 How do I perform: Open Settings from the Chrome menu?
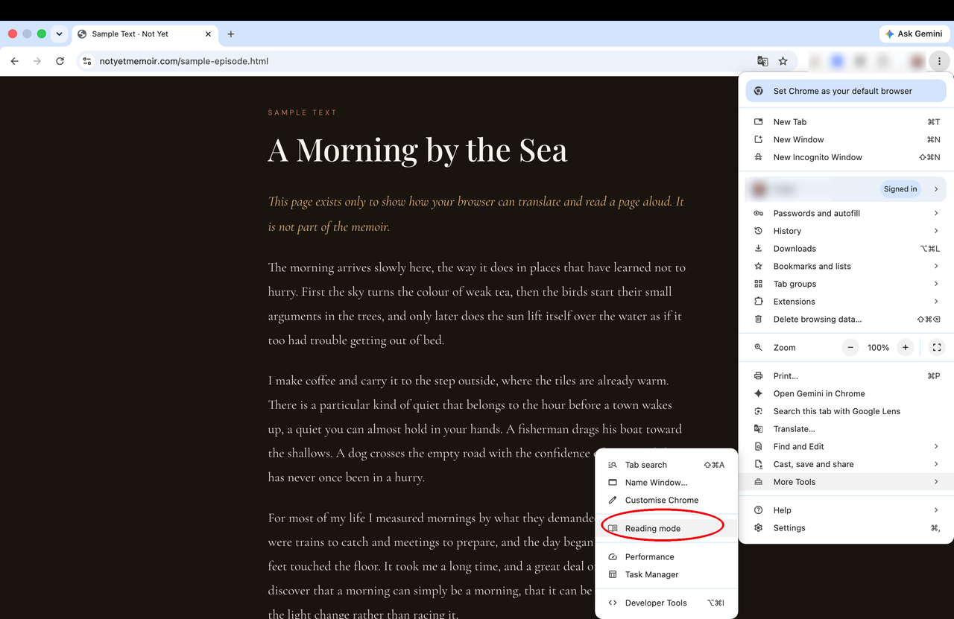click(846, 528)
